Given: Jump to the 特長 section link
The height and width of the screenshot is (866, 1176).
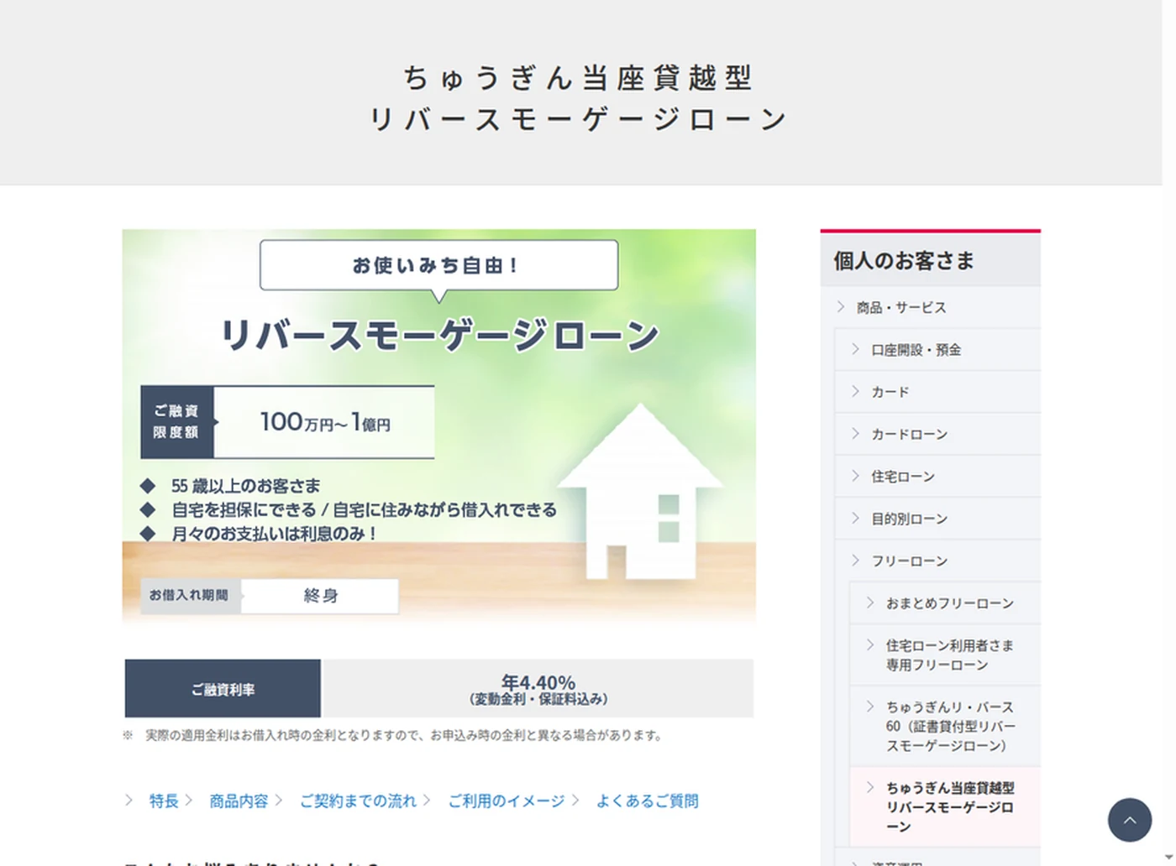Looking at the screenshot, I should [x=164, y=801].
